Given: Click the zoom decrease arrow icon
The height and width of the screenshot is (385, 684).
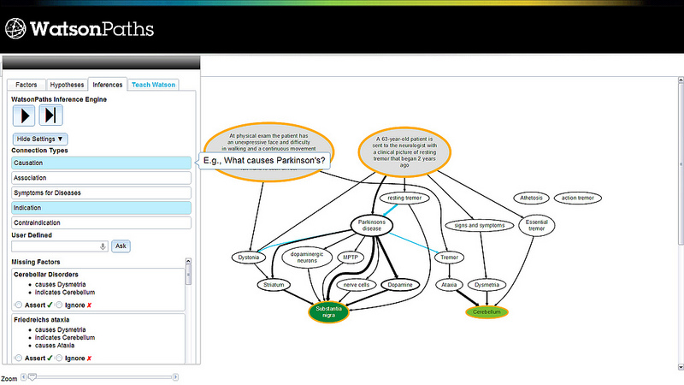Looking at the screenshot, I should click(24, 376).
